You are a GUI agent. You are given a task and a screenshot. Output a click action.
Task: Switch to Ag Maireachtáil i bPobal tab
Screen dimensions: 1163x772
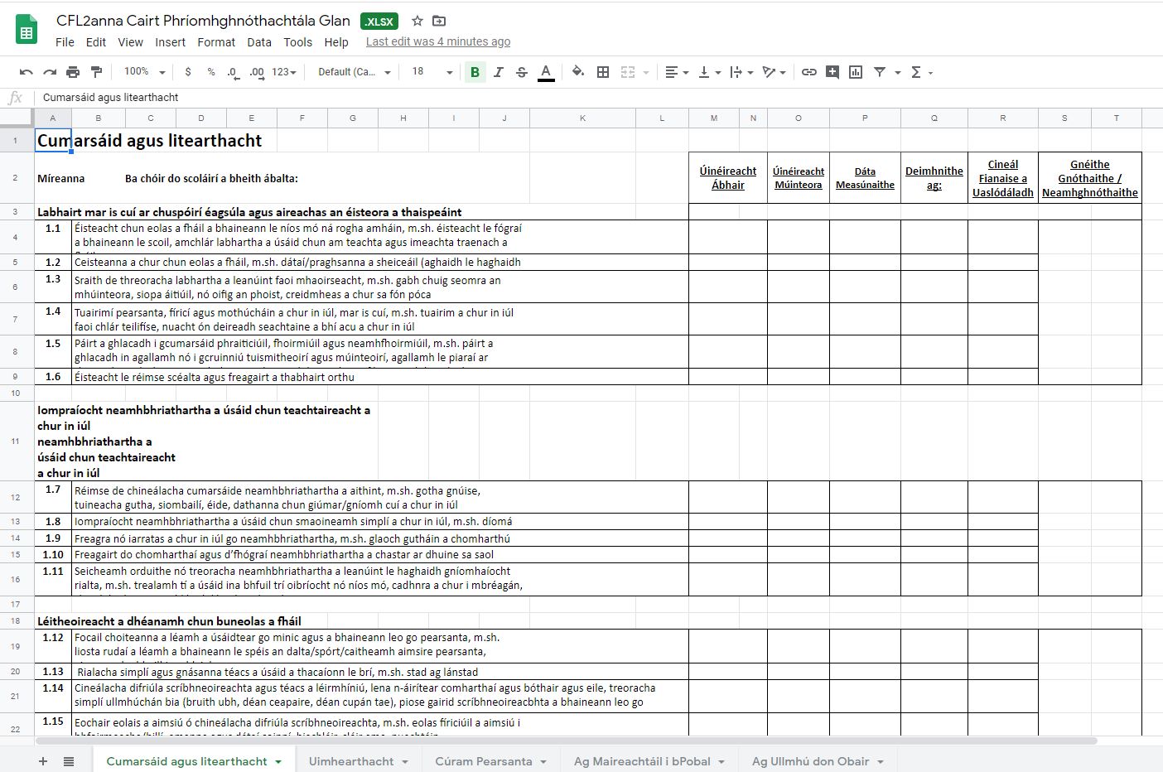649,761
